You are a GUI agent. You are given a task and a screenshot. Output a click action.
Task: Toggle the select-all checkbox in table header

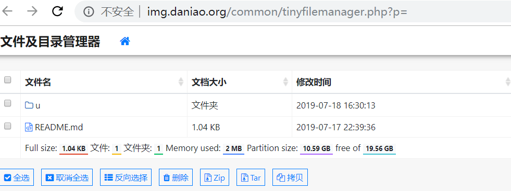[x=7, y=80]
